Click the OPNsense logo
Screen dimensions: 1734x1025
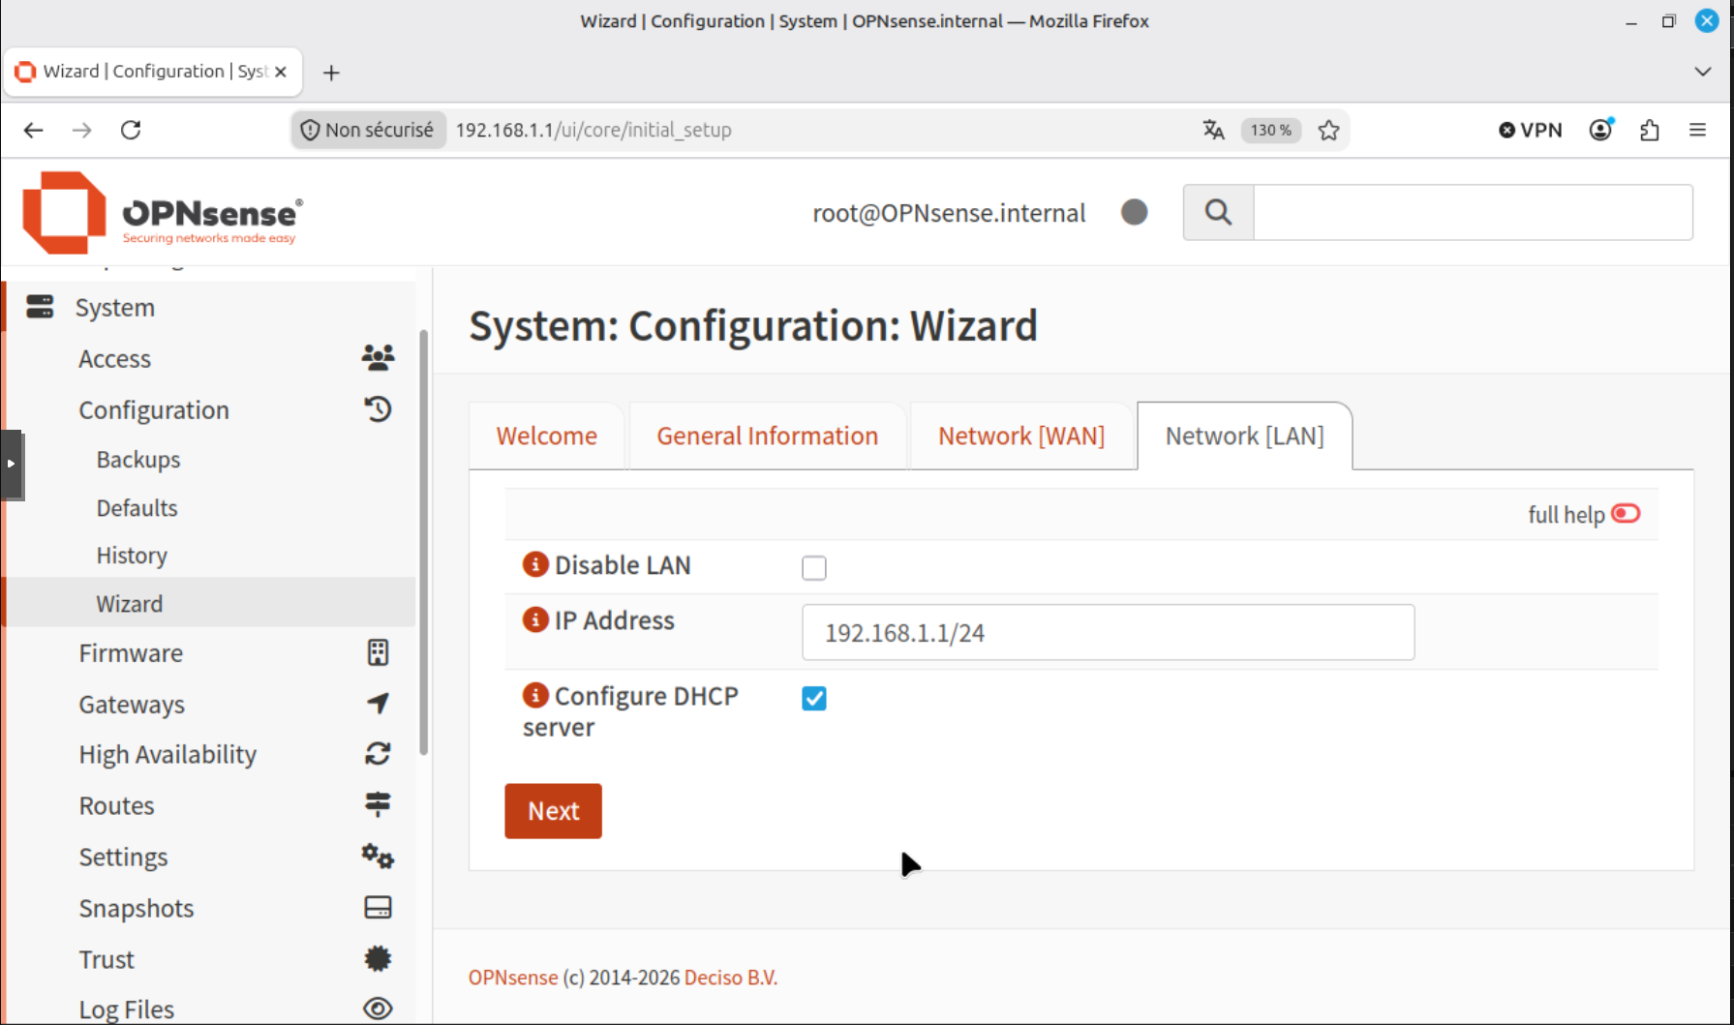pyautogui.click(x=162, y=212)
